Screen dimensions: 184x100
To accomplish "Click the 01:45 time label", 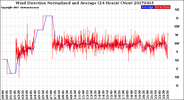I will (15, 95).
